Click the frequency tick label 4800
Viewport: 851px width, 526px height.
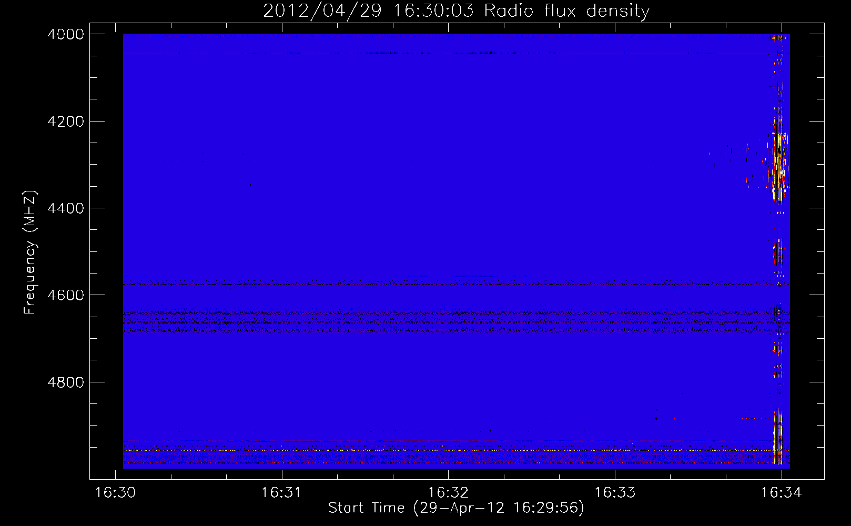pos(66,382)
